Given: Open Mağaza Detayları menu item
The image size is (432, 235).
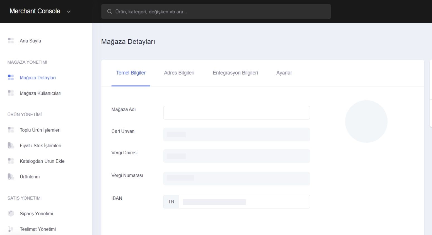Looking at the screenshot, I should [38, 78].
